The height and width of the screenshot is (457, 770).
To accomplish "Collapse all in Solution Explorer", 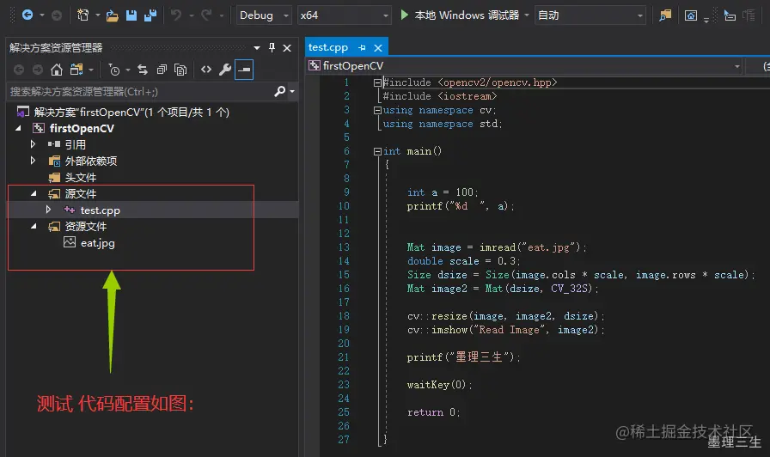I will pyautogui.click(x=162, y=70).
